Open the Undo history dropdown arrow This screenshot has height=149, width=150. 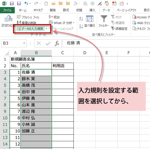pos(30,4)
